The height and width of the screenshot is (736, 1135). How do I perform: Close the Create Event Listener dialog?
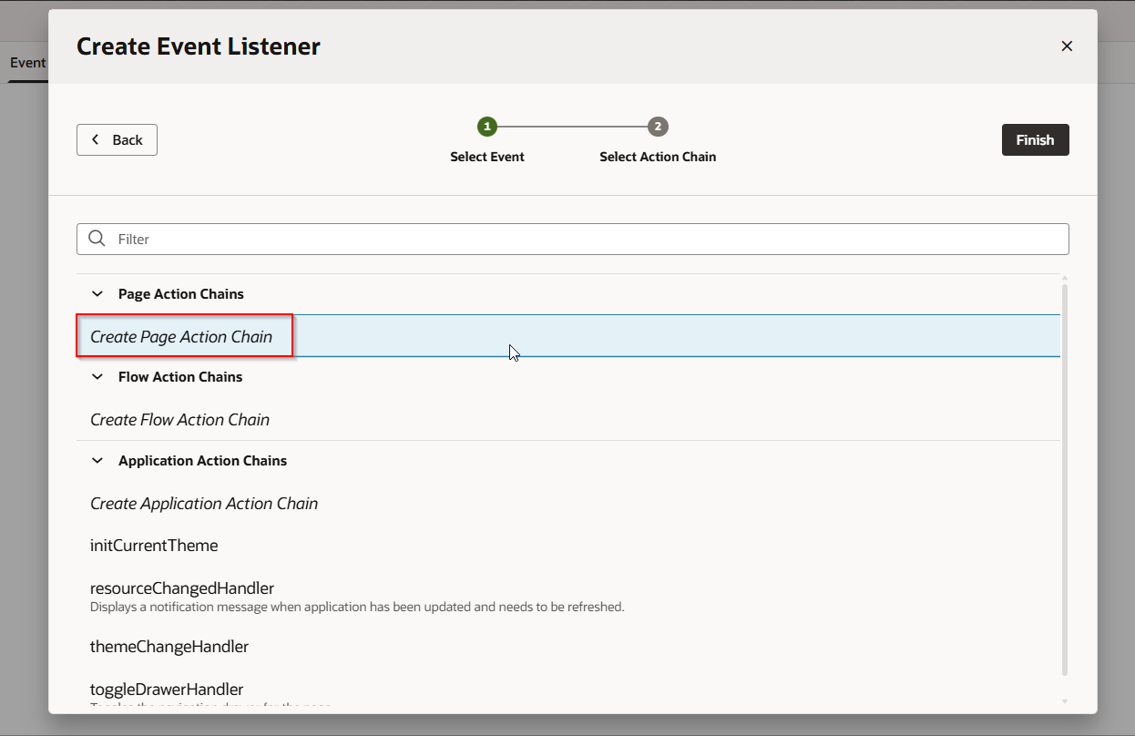point(1067,46)
